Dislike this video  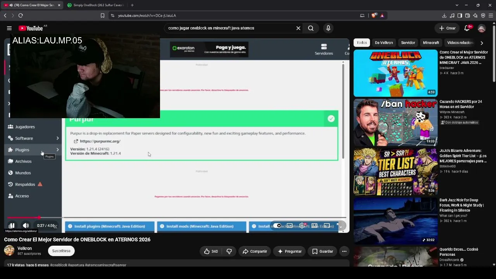[229, 251]
